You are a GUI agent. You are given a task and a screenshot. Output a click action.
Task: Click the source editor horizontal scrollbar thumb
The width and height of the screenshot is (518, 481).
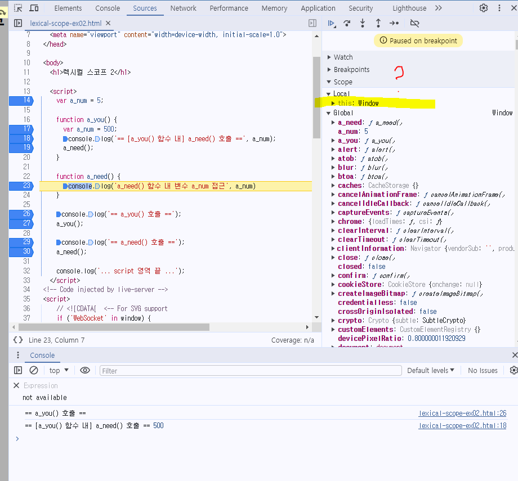[114, 327]
